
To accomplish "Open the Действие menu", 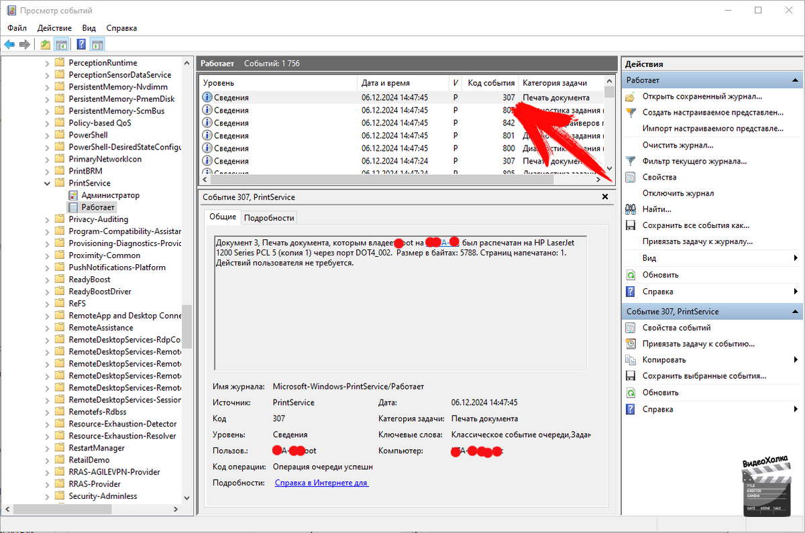I will 54,28.
